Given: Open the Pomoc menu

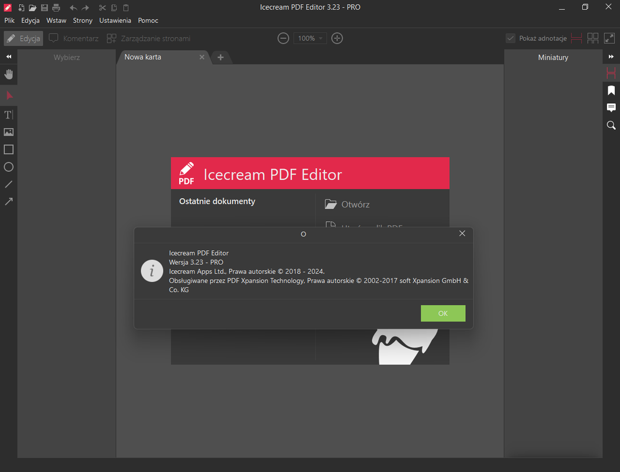Looking at the screenshot, I should pos(148,21).
